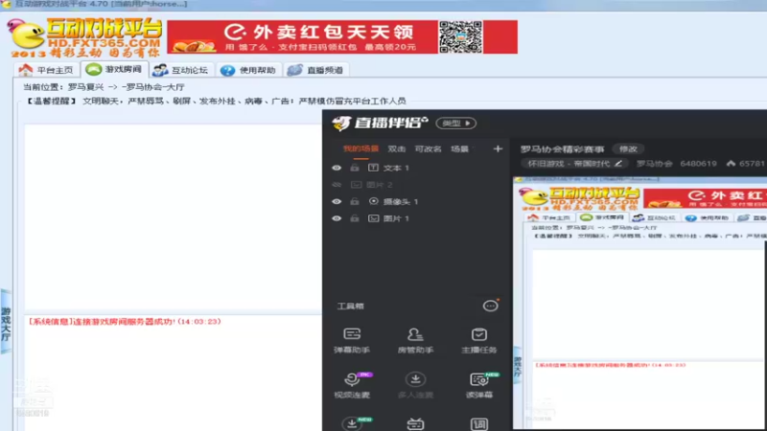This screenshot has width=767, height=431.
Task: Add a new scene with the plus icon
Action: [498, 148]
